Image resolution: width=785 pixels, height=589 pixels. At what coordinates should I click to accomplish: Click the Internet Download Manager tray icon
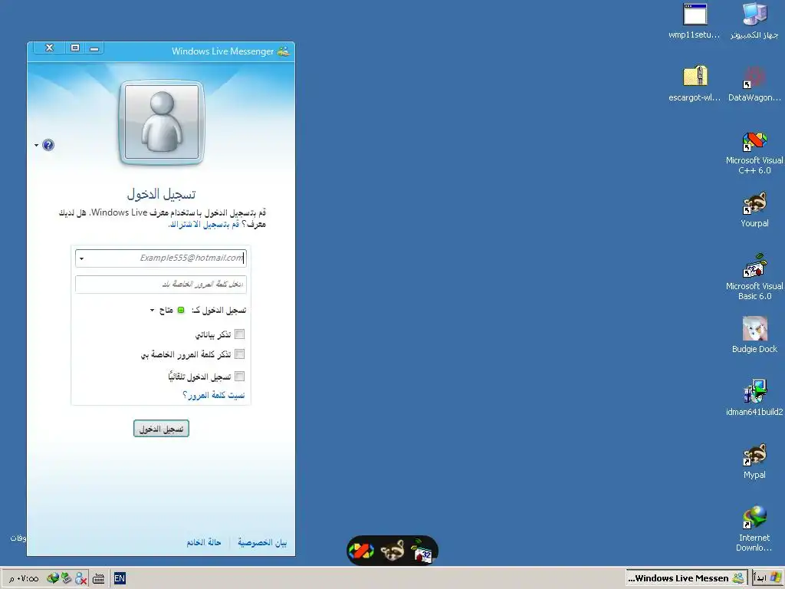point(53,578)
